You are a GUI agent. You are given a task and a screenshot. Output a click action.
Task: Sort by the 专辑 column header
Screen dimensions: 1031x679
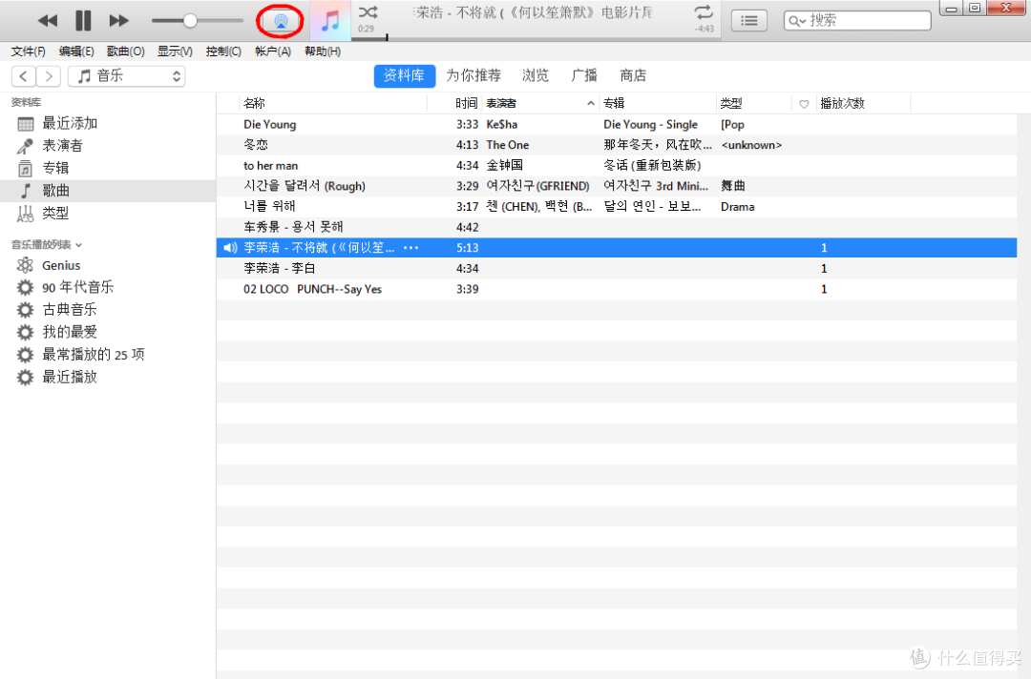pyautogui.click(x=658, y=103)
